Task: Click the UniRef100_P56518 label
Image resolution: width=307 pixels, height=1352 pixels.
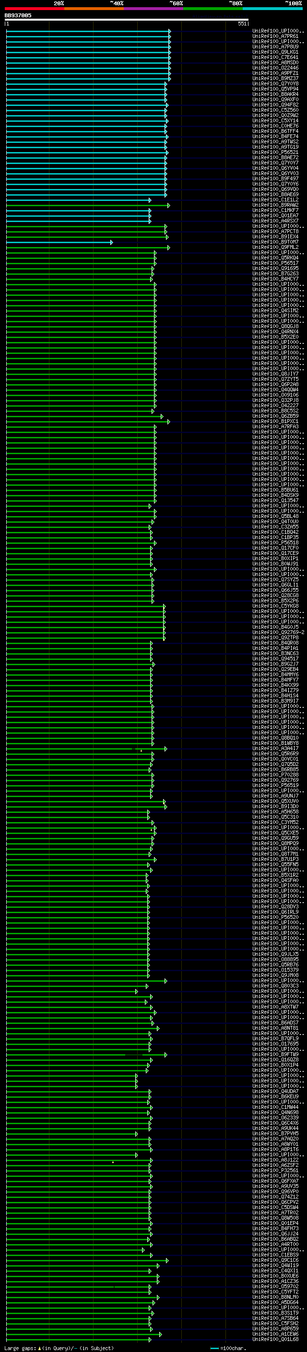Action: pos(275,543)
